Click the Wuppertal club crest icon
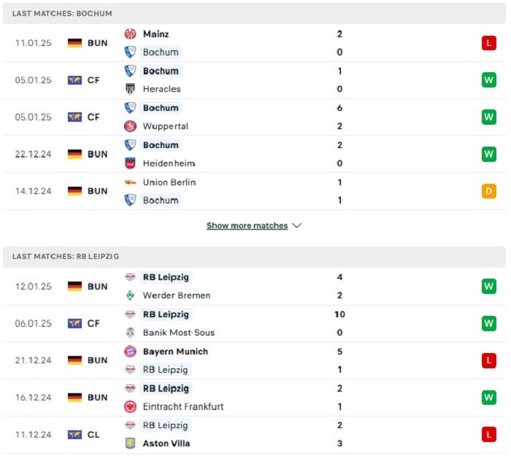Screen dimensions: 511x461 (130, 126)
